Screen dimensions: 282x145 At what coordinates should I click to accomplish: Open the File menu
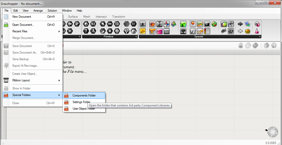coord(6,11)
